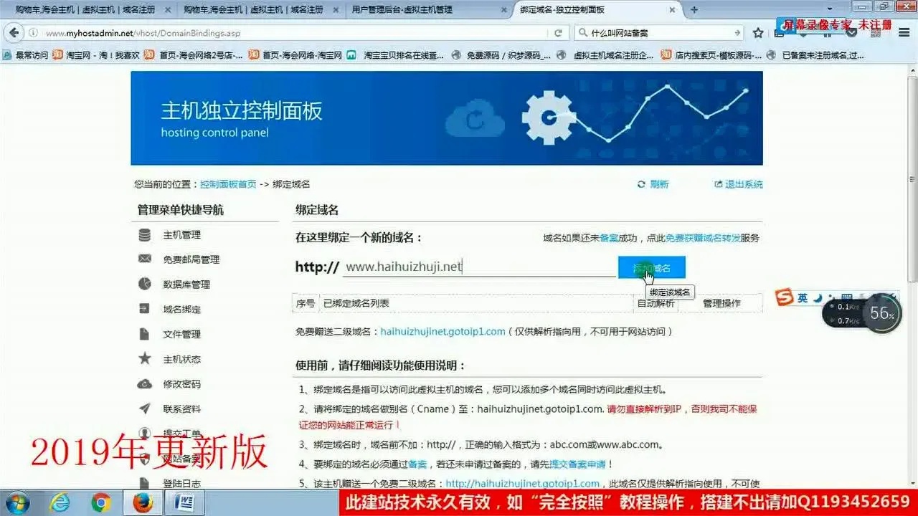The width and height of the screenshot is (918, 516).
Task: Click the 56% speed-ball floating widget
Action: [881, 314]
